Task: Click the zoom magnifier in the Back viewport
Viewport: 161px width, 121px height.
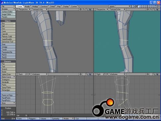Action: point(87,74)
